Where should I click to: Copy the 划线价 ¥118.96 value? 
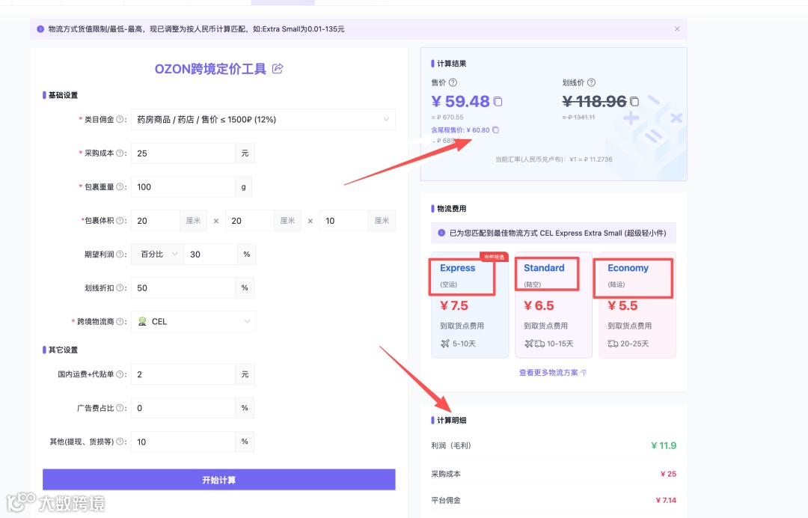point(635,102)
